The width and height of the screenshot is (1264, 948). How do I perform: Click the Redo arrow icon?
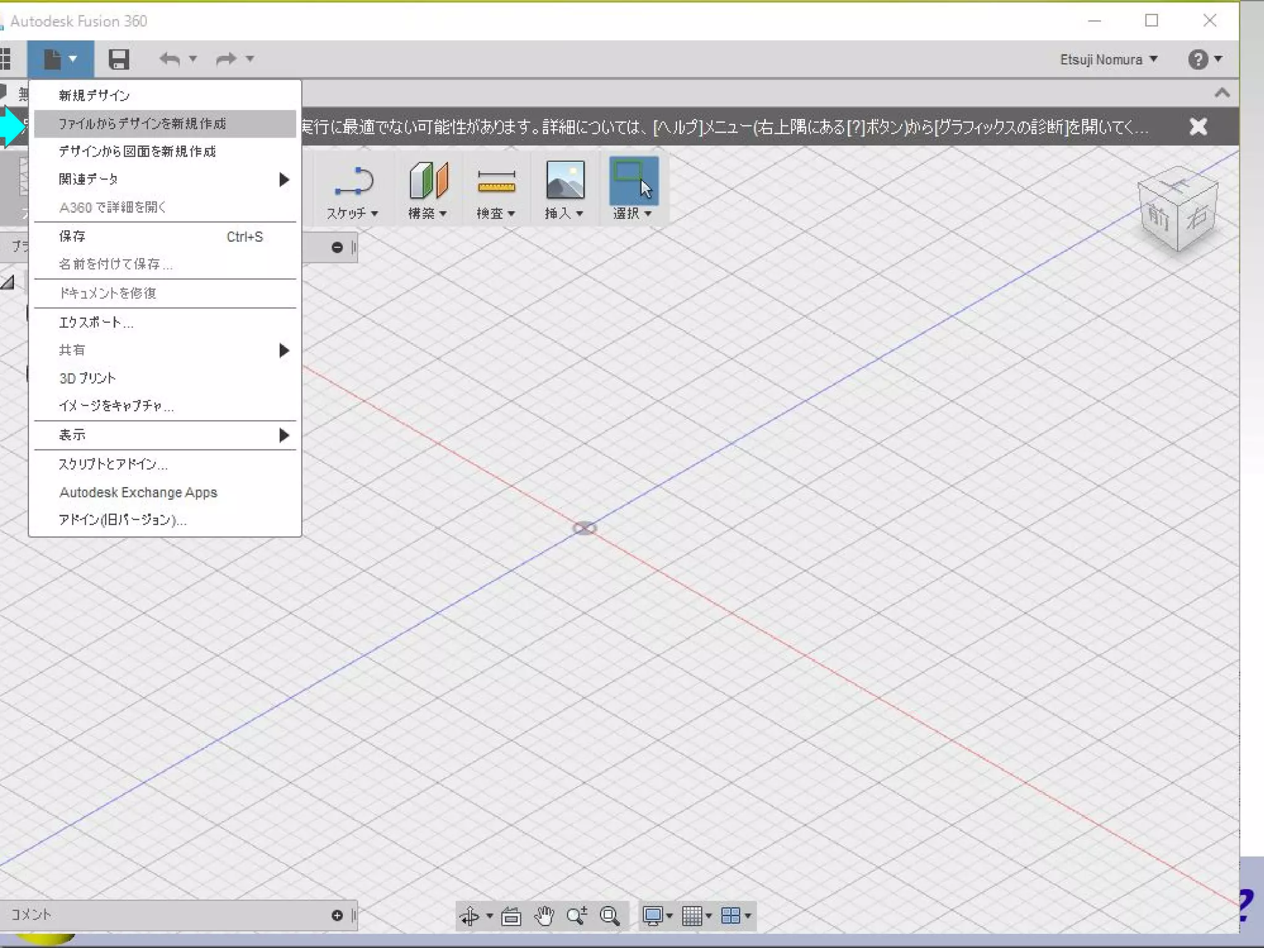226,59
